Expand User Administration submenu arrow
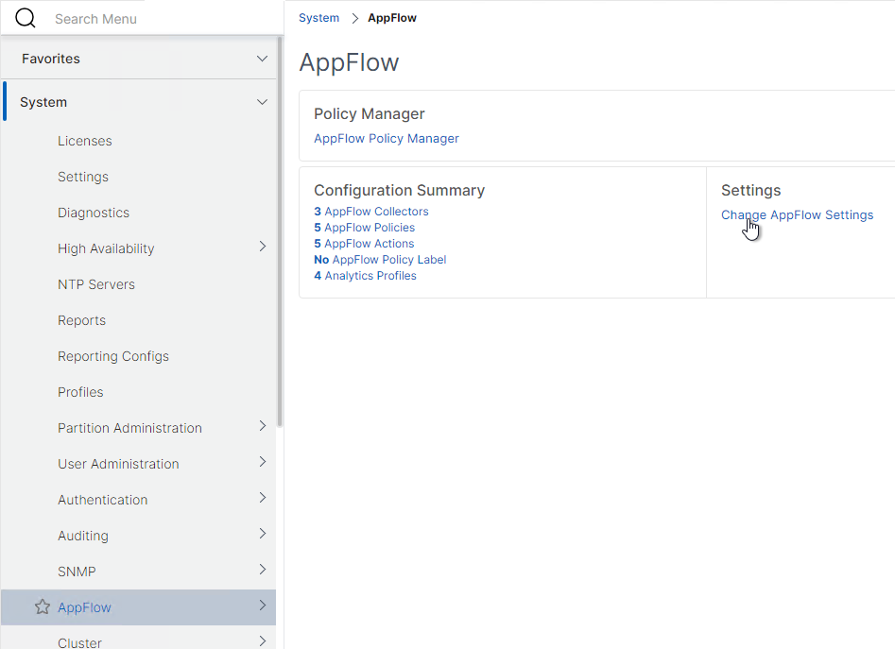Viewport: 895px width, 649px height. [x=263, y=462]
